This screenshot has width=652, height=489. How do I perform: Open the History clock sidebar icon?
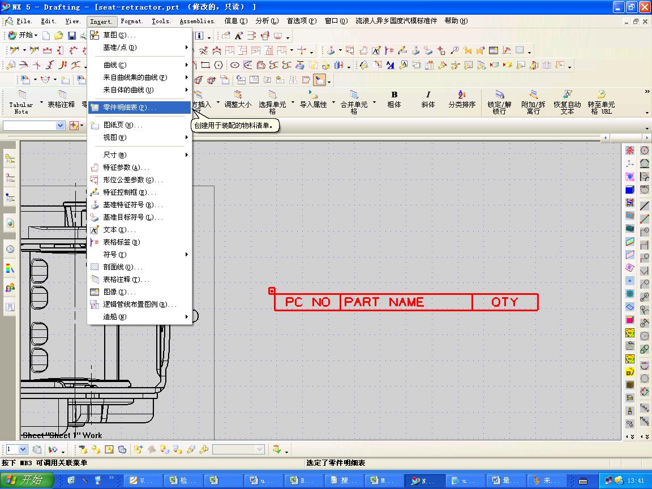tap(10, 249)
